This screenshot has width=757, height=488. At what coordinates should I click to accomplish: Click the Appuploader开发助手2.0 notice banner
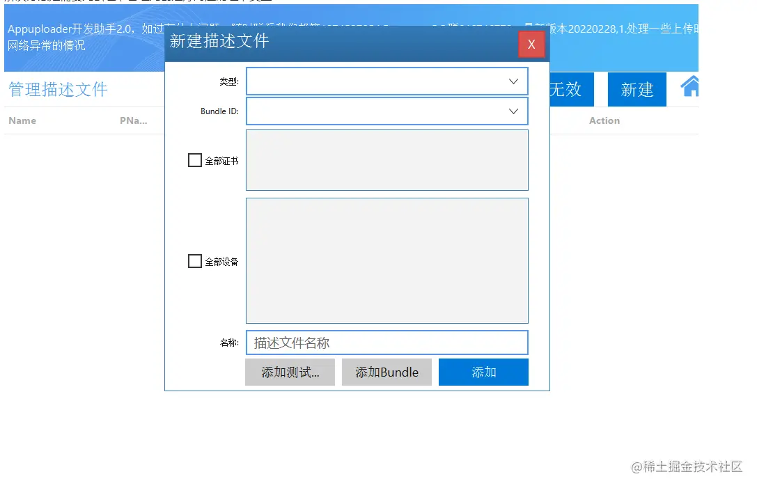[79, 38]
